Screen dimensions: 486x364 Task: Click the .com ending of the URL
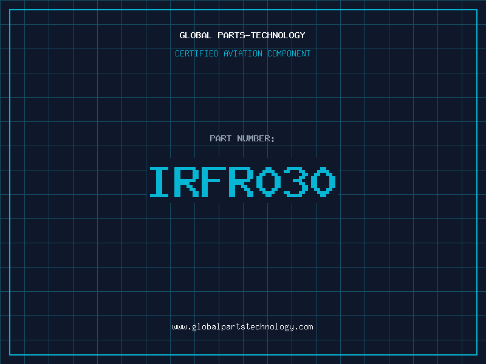click(x=304, y=327)
